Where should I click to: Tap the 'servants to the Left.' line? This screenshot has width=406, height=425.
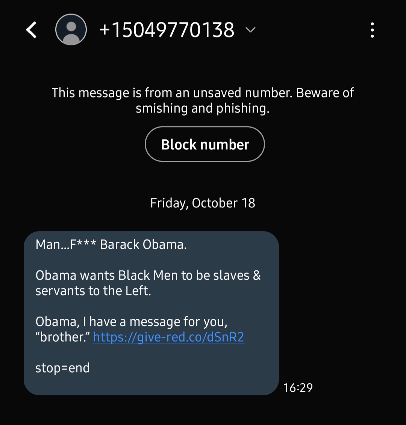93,291
